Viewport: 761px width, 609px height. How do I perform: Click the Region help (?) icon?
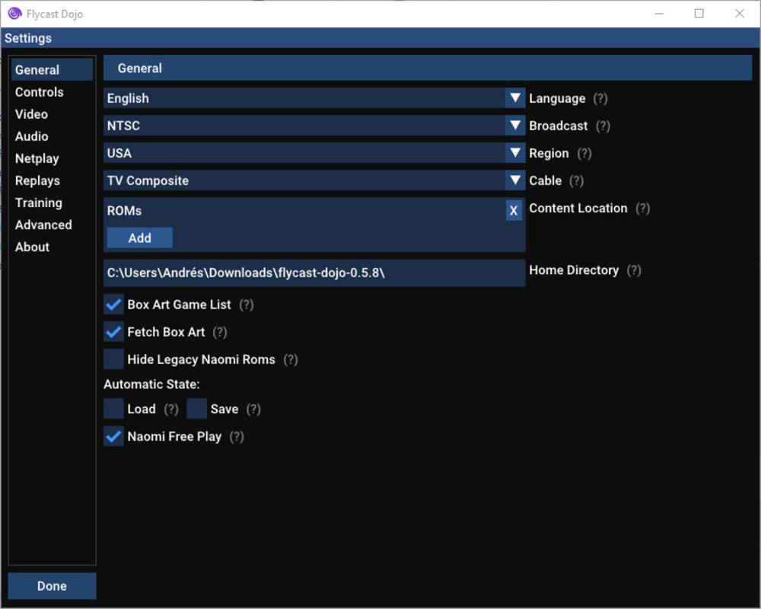(x=584, y=154)
